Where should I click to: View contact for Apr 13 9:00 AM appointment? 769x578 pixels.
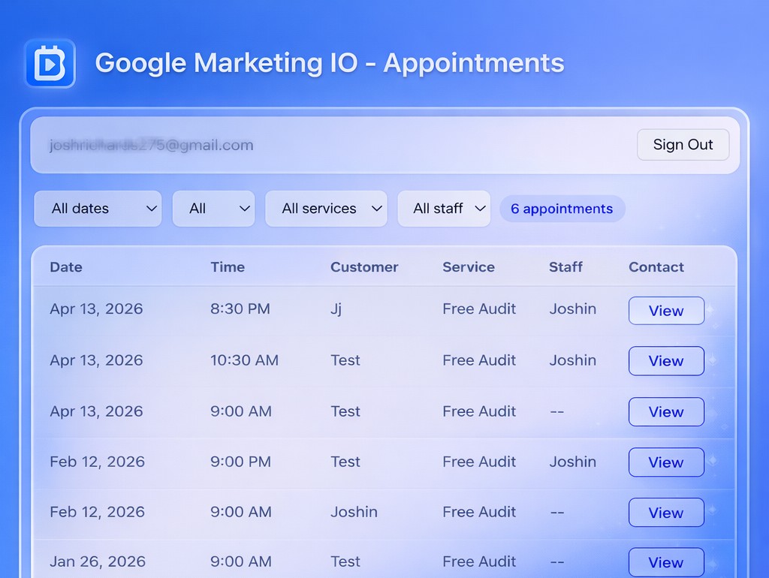point(666,412)
